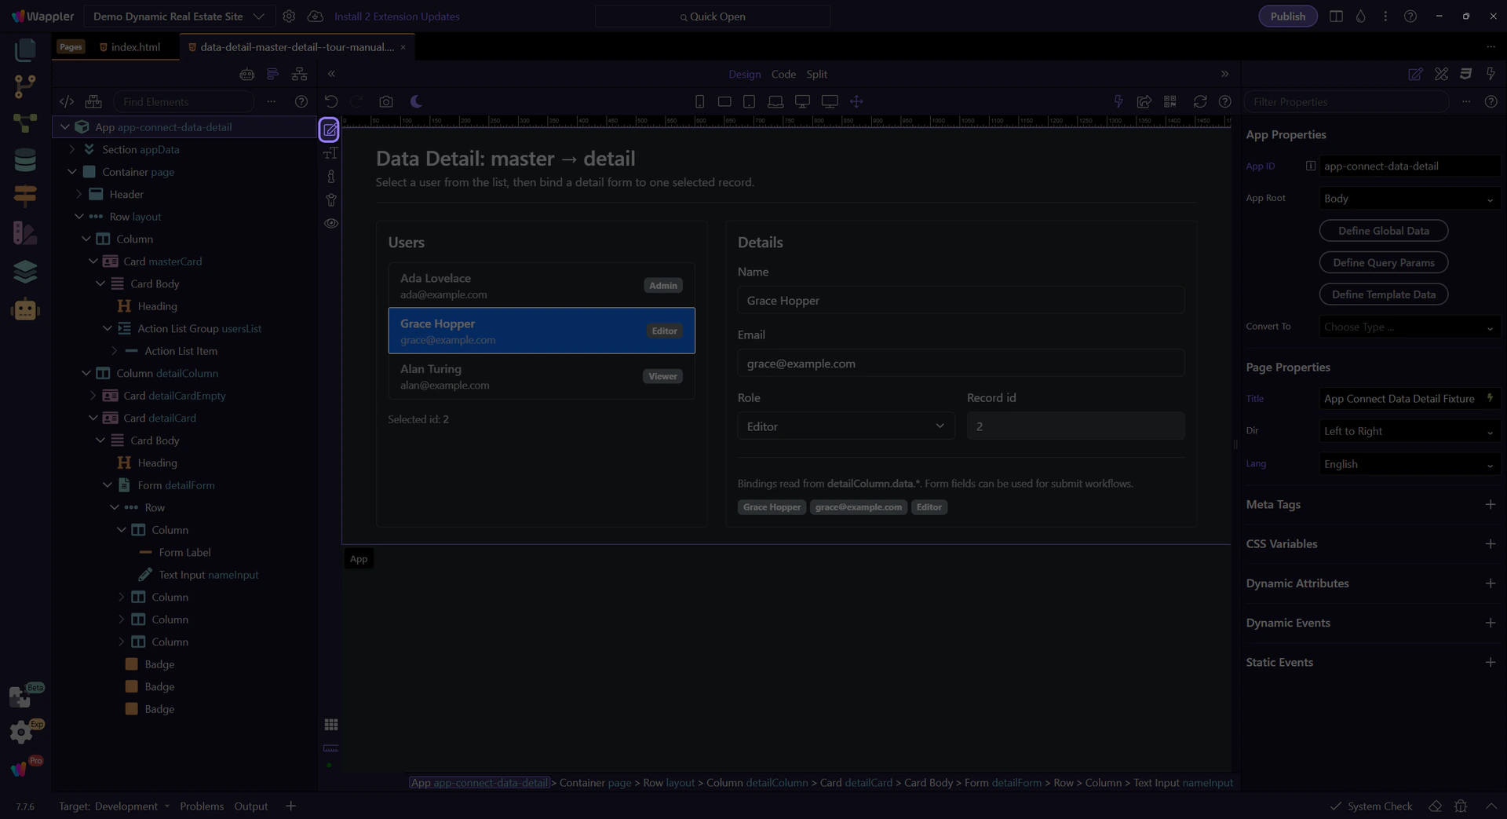Switch to the Code view tab

pyautogui.click(x=783, y=74)
